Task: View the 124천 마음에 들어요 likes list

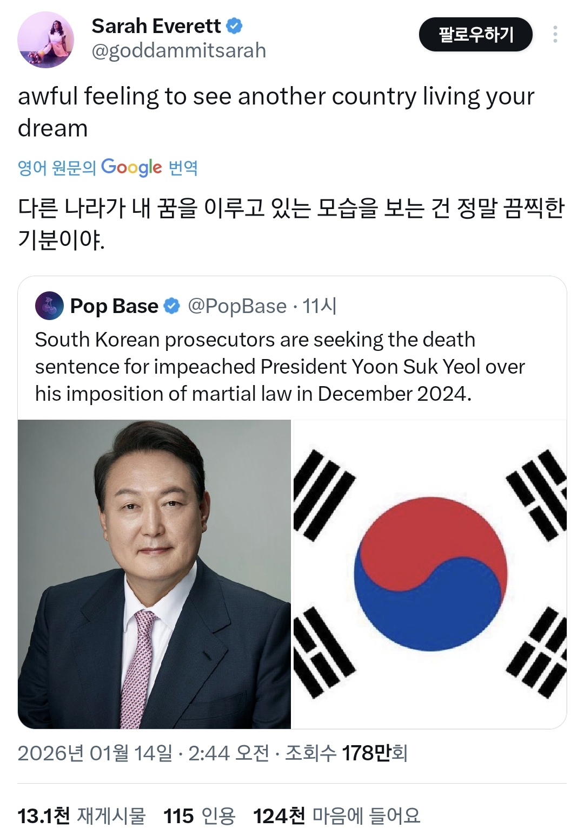Action: (336, 816)
